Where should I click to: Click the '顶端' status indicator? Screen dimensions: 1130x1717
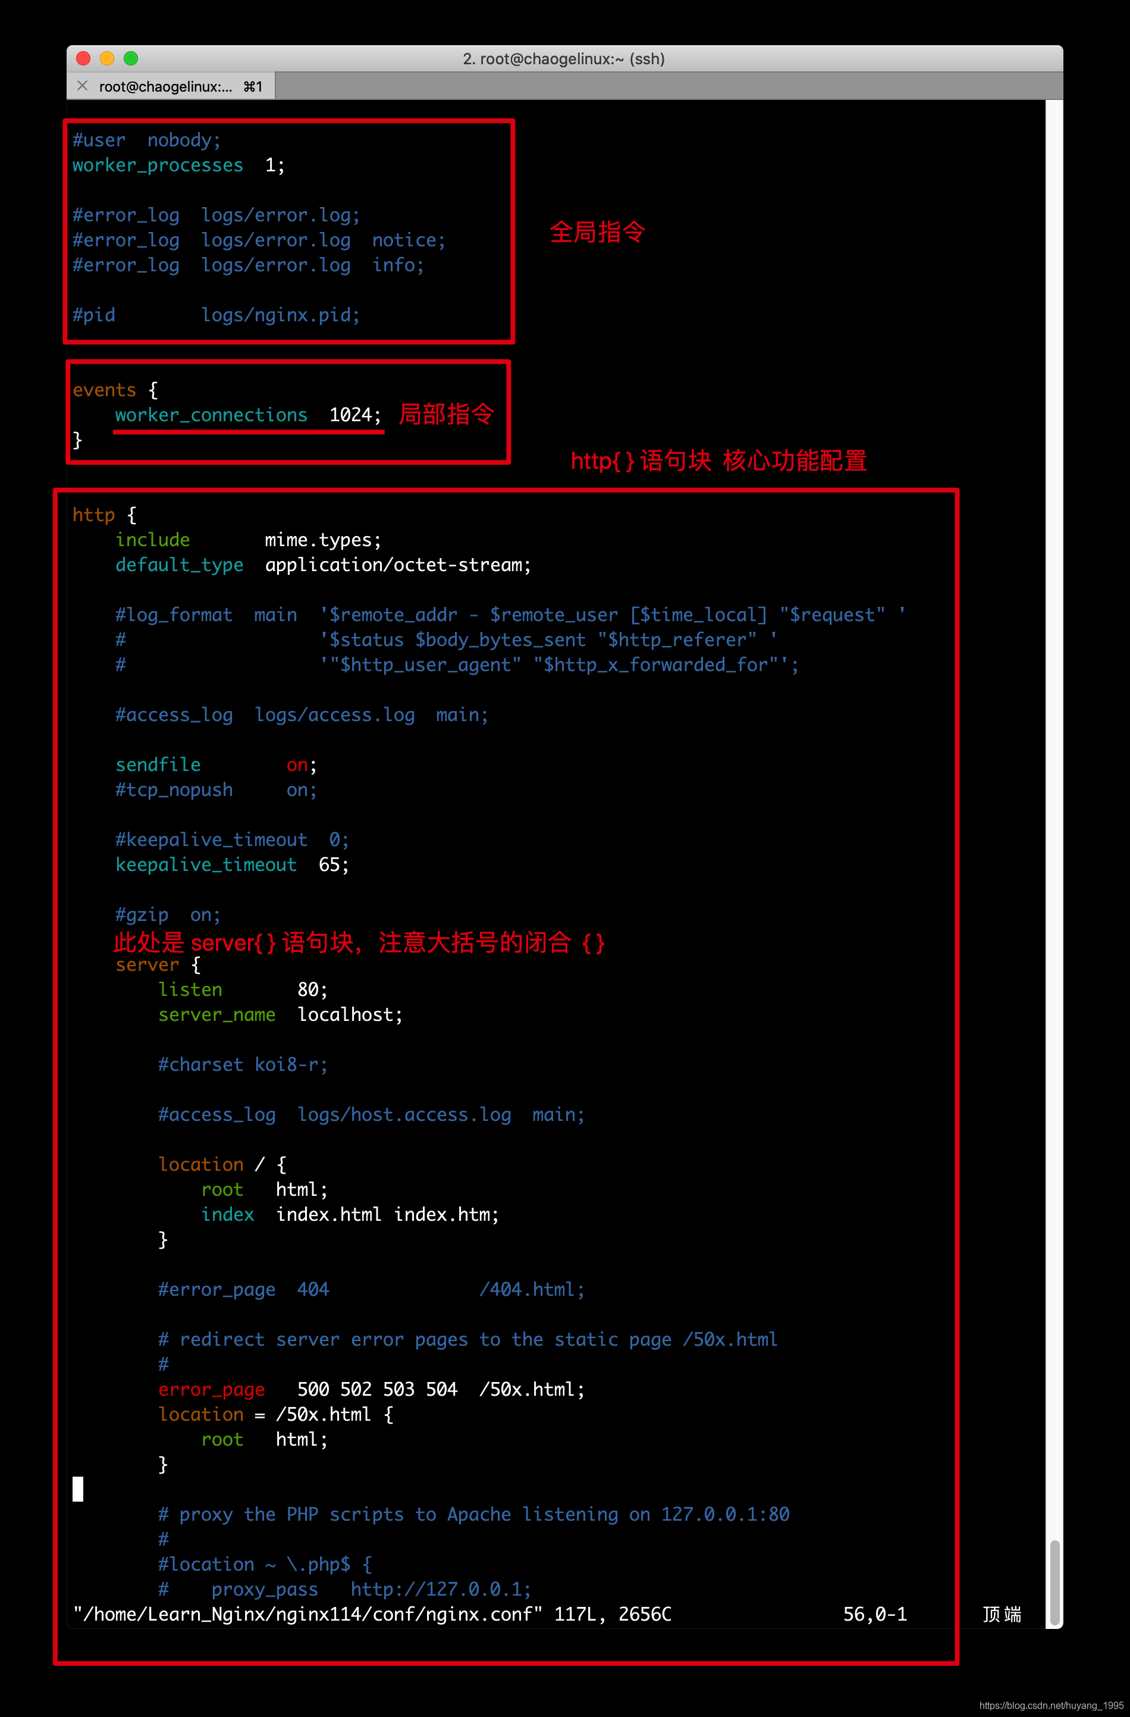1002,1615
